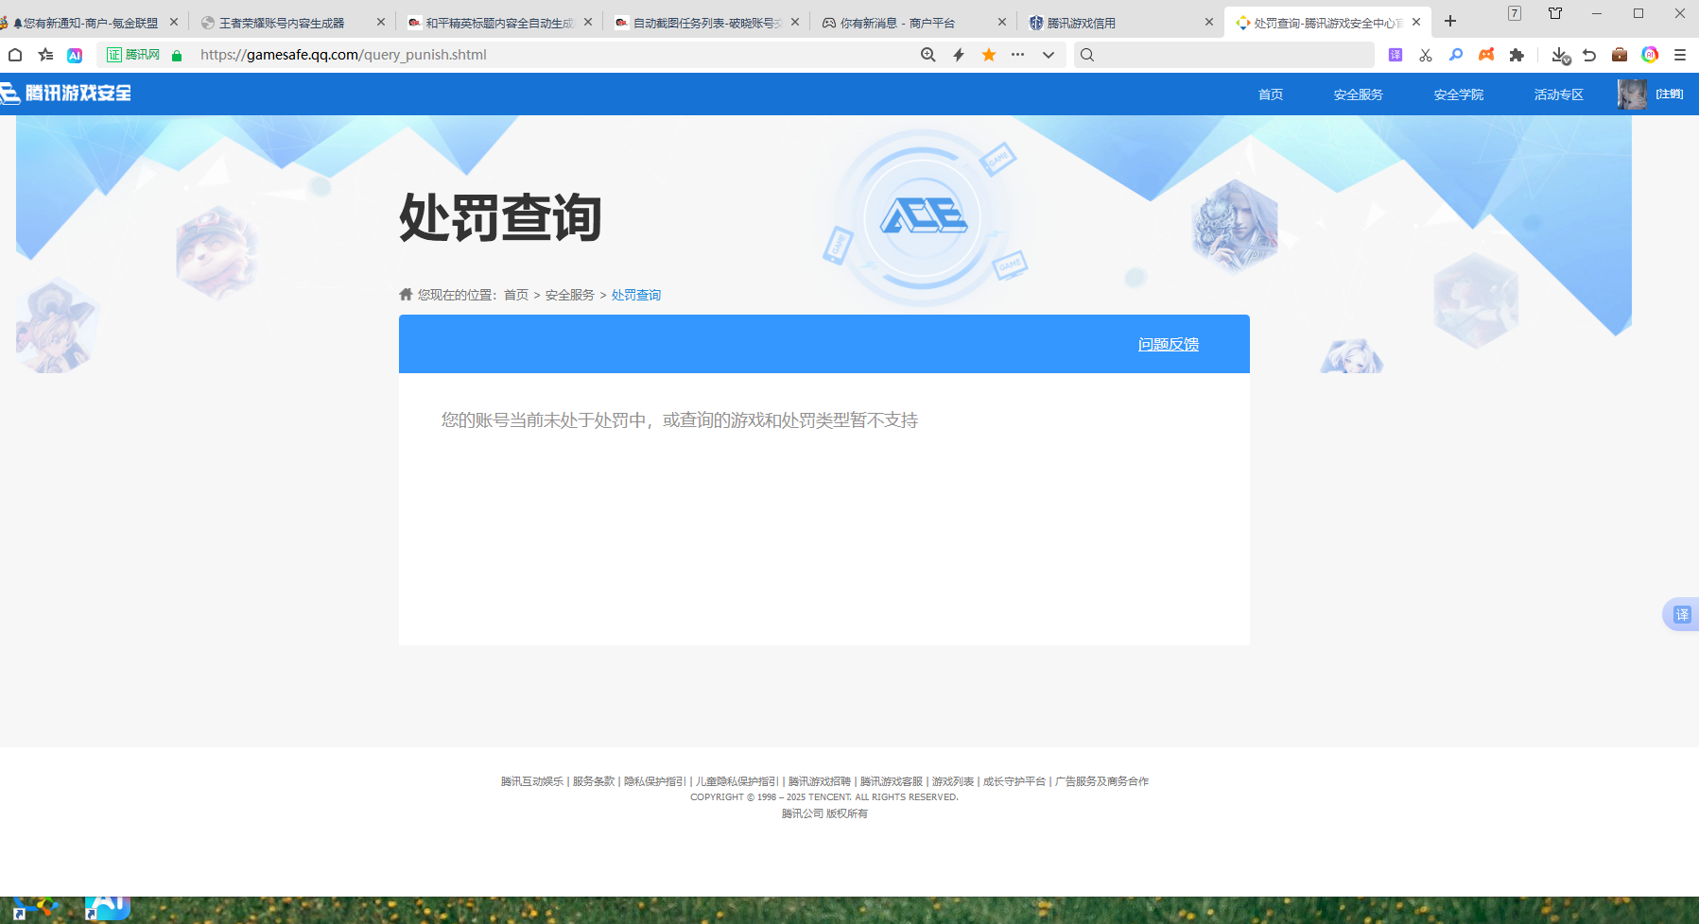The image size is (1699, 924).
Task: Close the 腾讯游戏信用 tab
Action: [x=1209, y=22]
